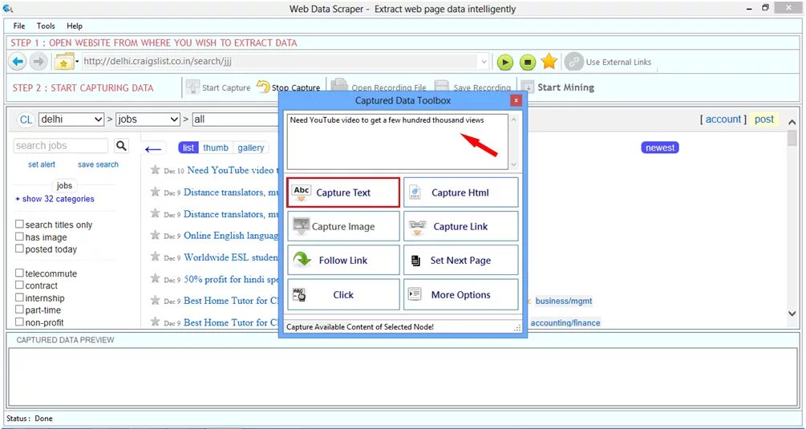The image size is (806, 429).
Task: Click the Set Next Page button
Action: click(x=460, y=261)
